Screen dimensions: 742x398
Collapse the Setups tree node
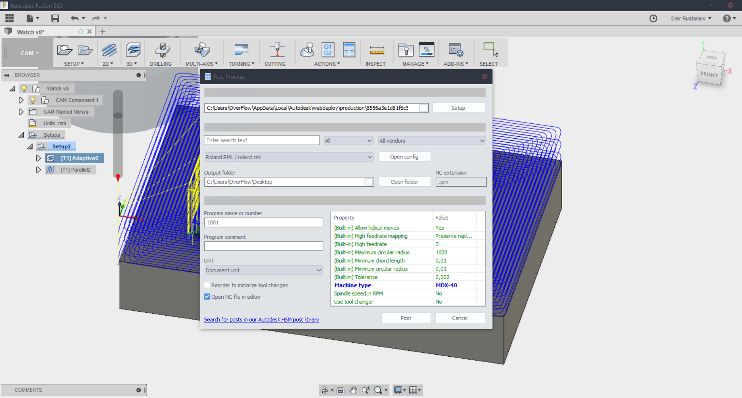21,135
